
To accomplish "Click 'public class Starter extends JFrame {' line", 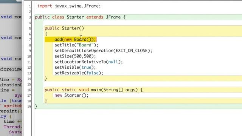I will click(x=80, y=17).
